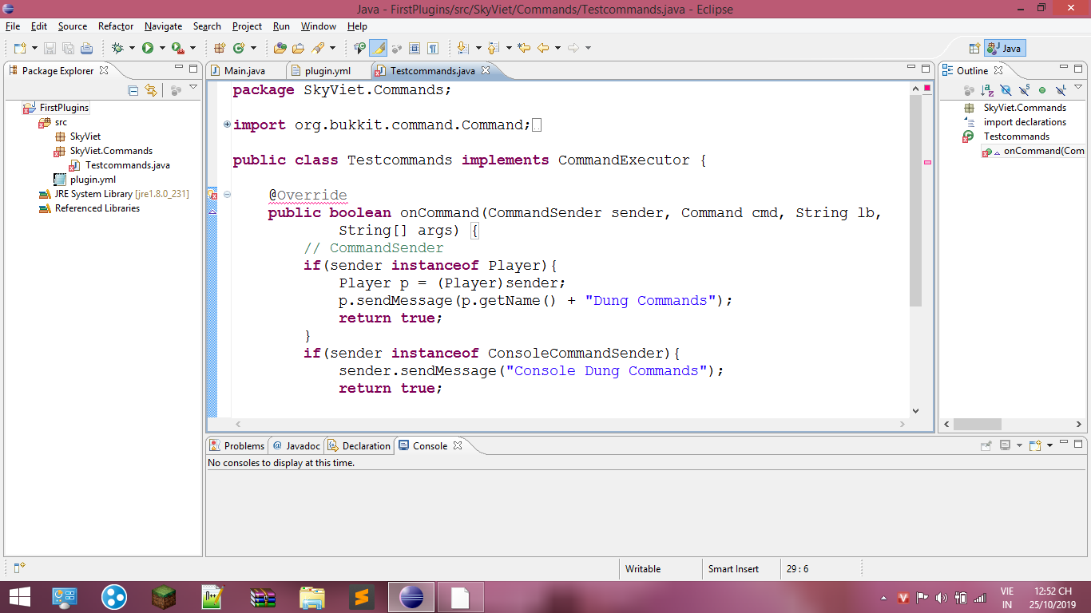Open the Refactor menu
1091x613 pixels.
point(116,26)
